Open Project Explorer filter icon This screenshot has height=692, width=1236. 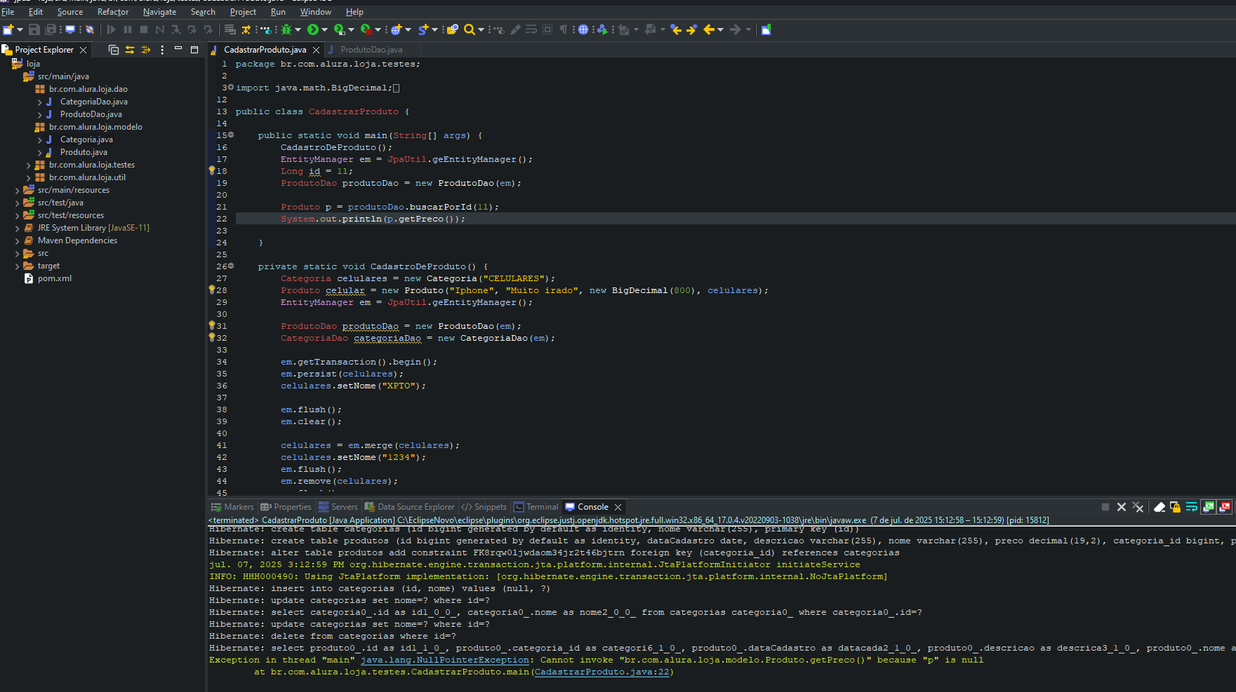tap(146, 50)
